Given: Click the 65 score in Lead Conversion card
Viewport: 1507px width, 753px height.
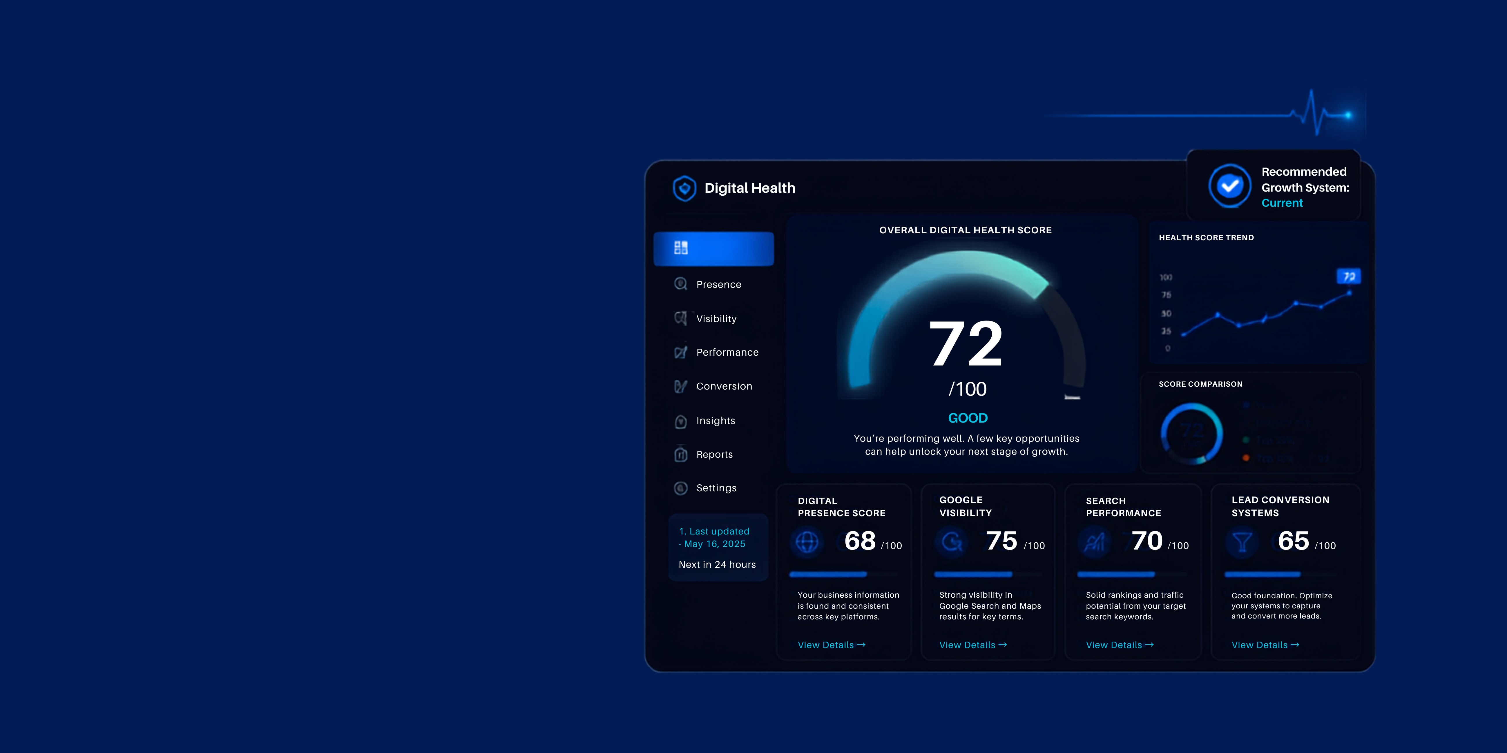Looking at the screenshot, I should point(1294,541).
